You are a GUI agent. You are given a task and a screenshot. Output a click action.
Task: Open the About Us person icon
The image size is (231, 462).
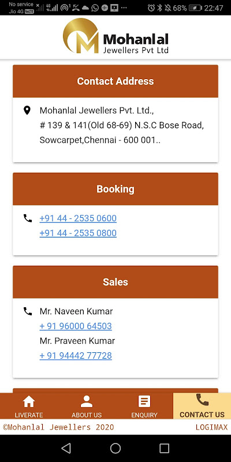86,401
